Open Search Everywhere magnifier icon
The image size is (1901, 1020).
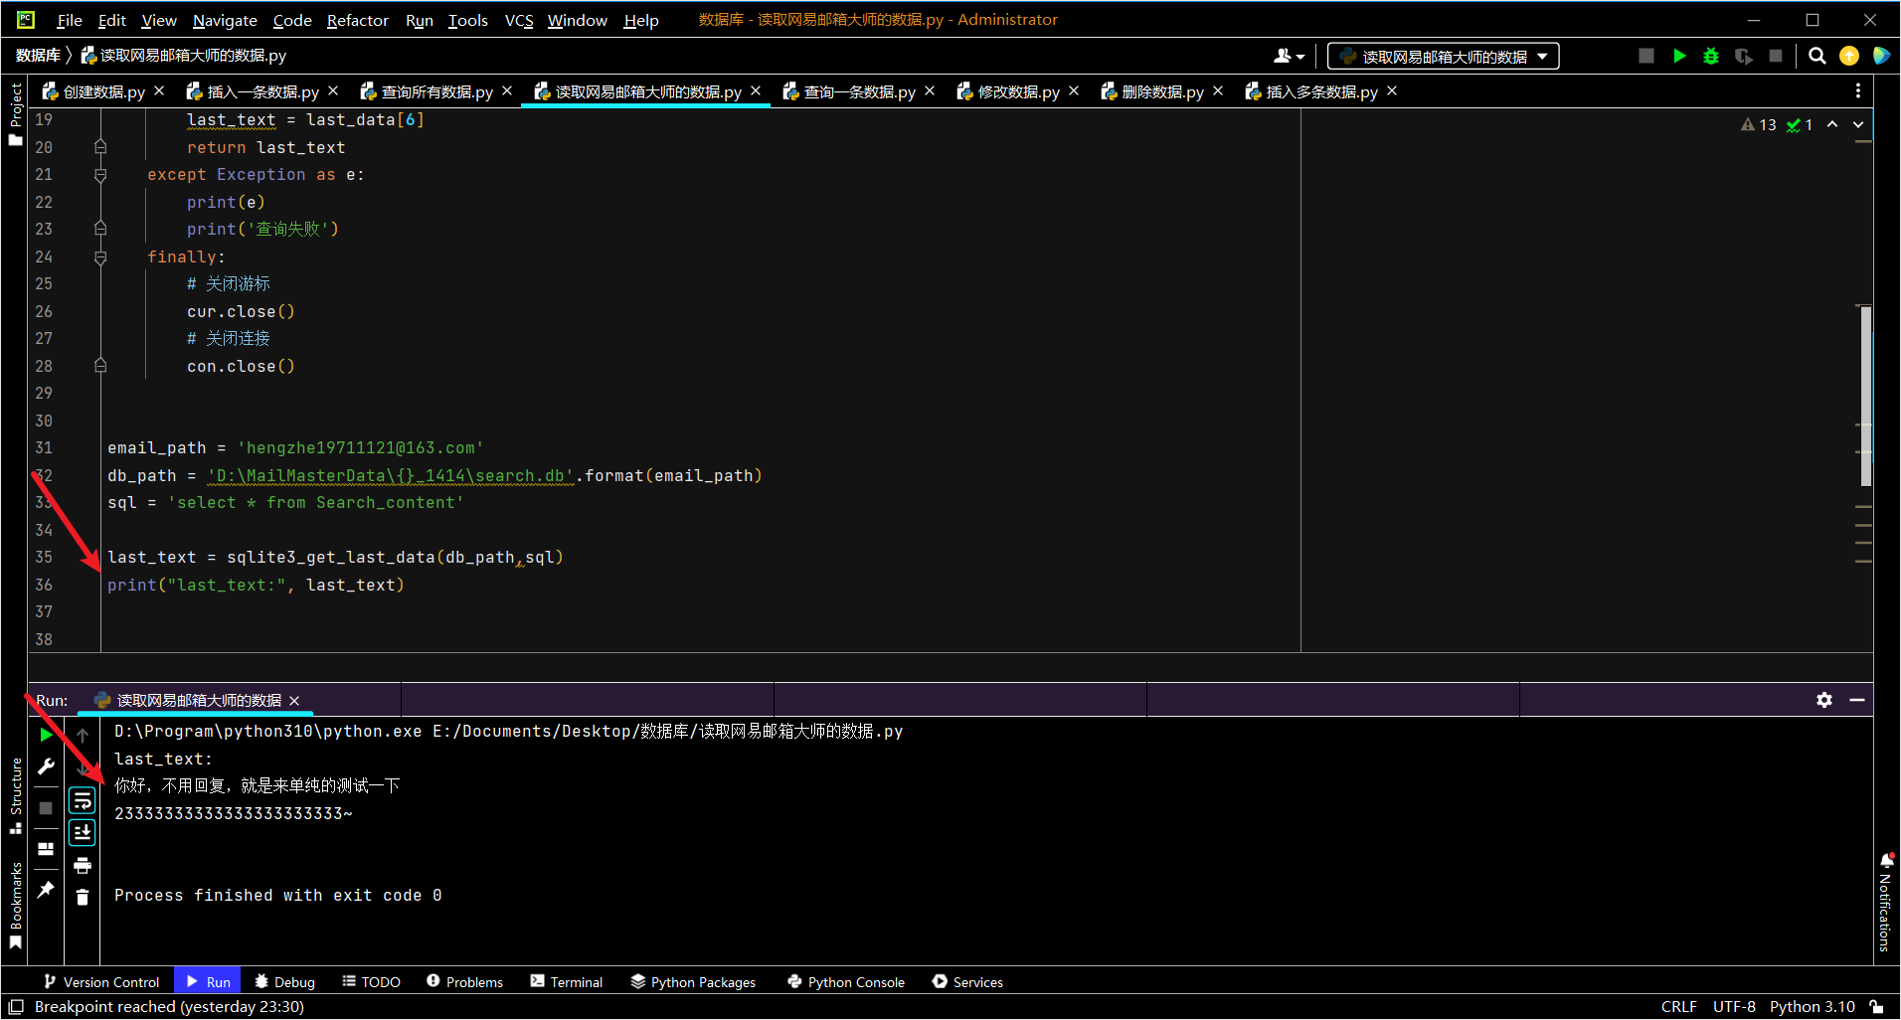pos(1817,56)
